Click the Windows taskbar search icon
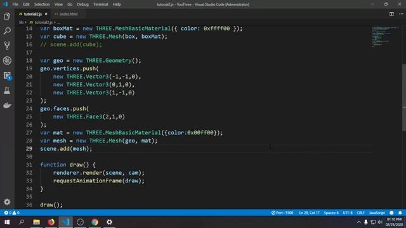The height and width of the screenshot is (228, 406). tap(22, 222)
